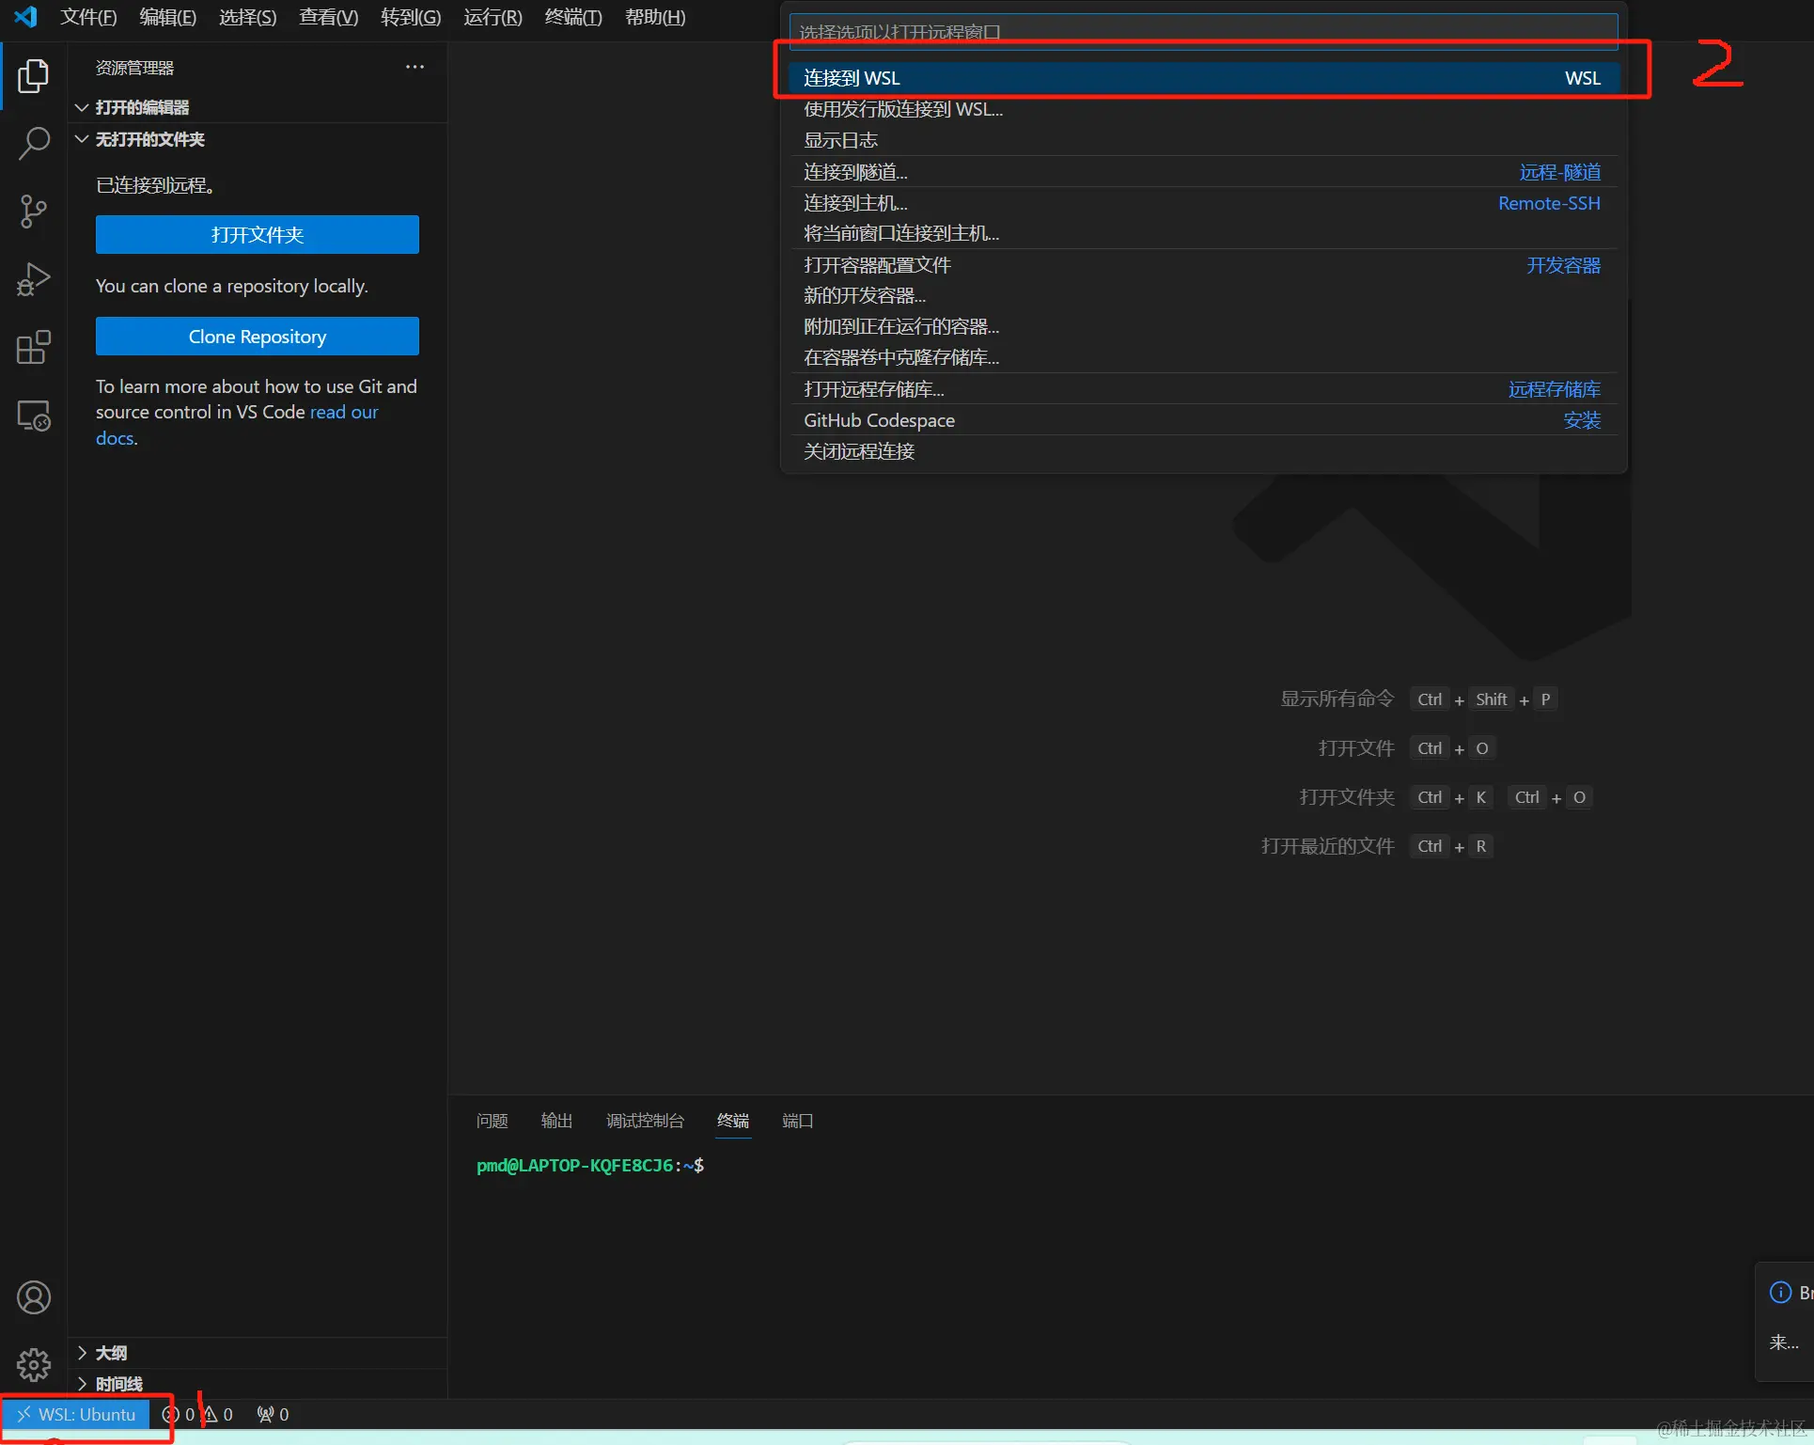This screenshot has height=1445, width=1814.
Task: Open the 查看(V) menu
Action: [x=328, y=17]
